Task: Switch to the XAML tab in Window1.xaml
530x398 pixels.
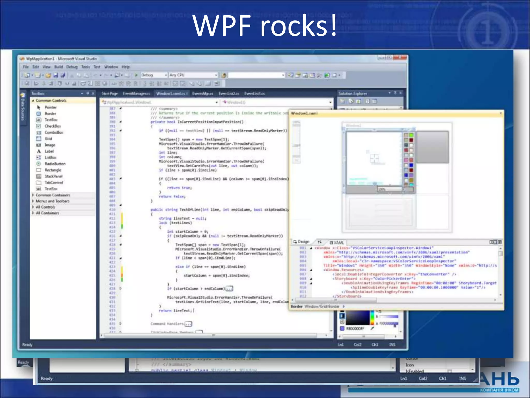Action: click(x=337, y=243)
